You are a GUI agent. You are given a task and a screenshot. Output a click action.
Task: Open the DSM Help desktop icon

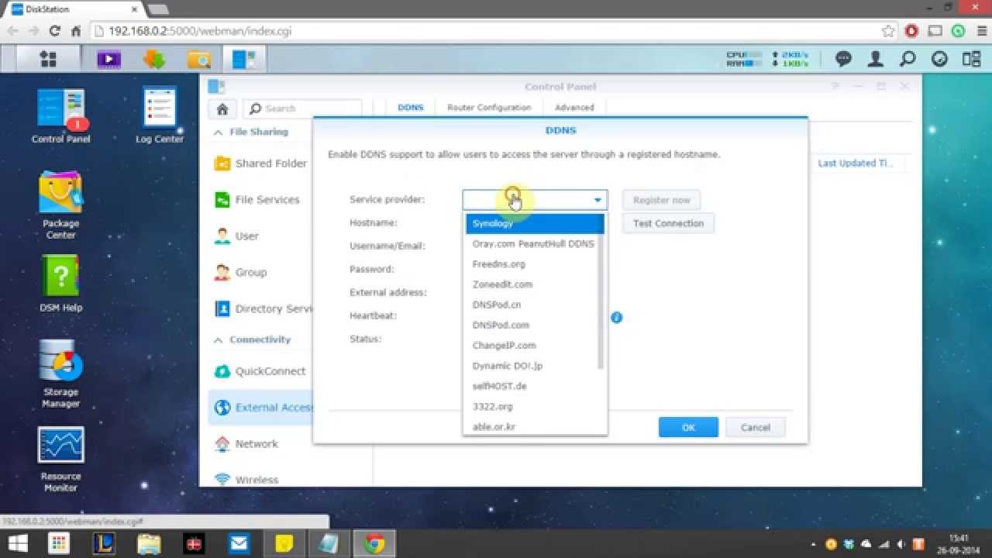coord(60,284)
